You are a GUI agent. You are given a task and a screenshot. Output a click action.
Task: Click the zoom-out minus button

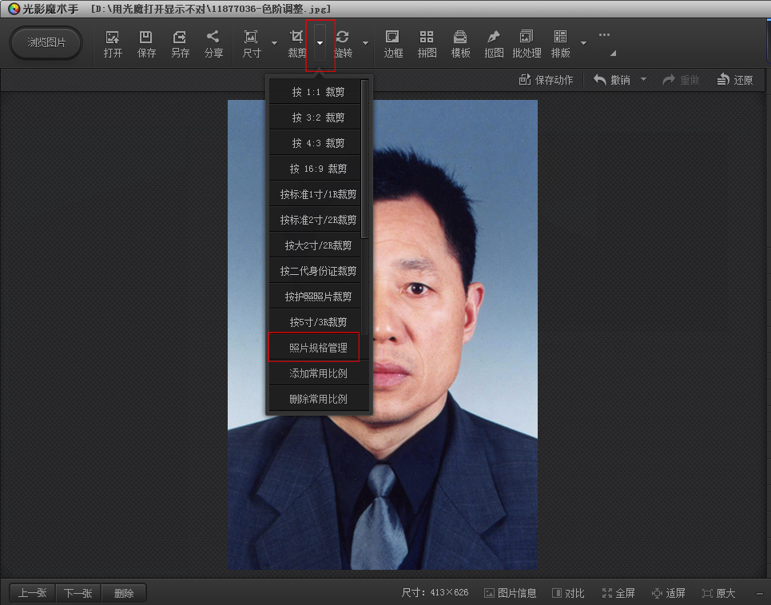tap(760, 594)
